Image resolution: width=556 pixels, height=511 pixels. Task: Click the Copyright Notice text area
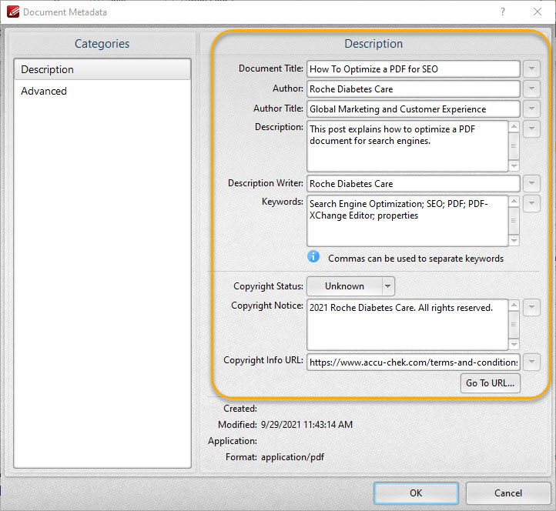pyautogui.click(x=407, y=325)
